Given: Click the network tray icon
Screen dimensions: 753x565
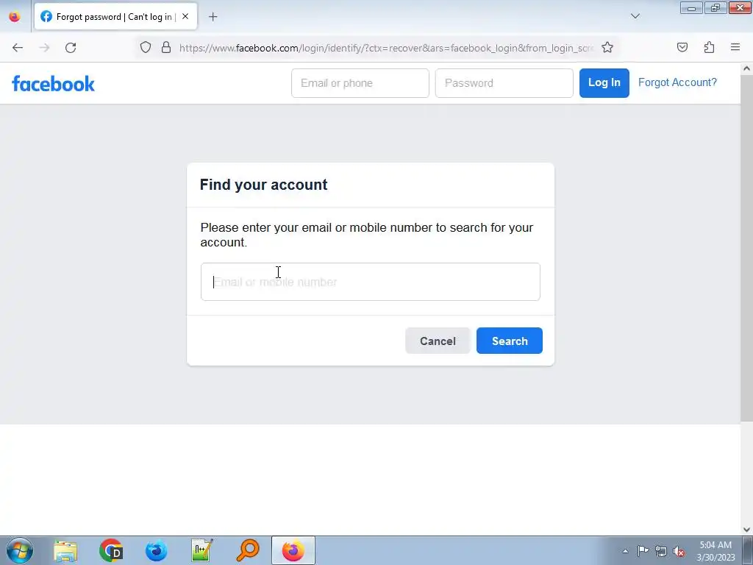Looking at the screenshot, I should click(661, 551).
